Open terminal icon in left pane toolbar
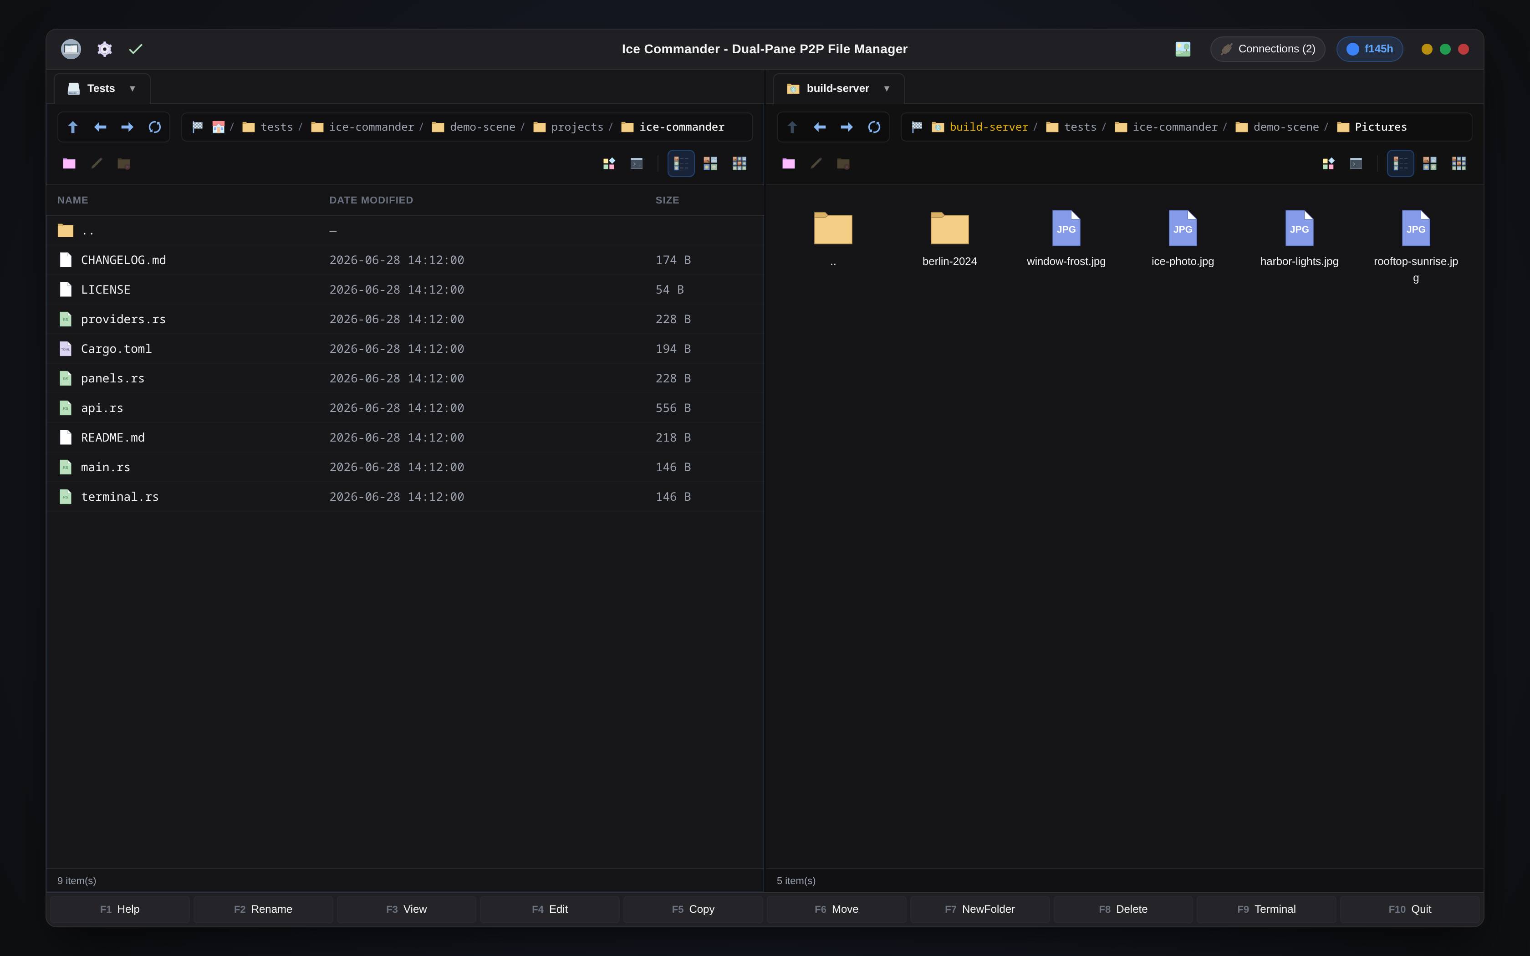 pos(637,164)
